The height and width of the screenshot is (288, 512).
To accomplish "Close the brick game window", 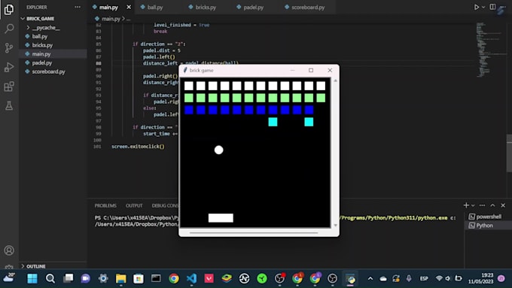I will (x=330, y=70).
